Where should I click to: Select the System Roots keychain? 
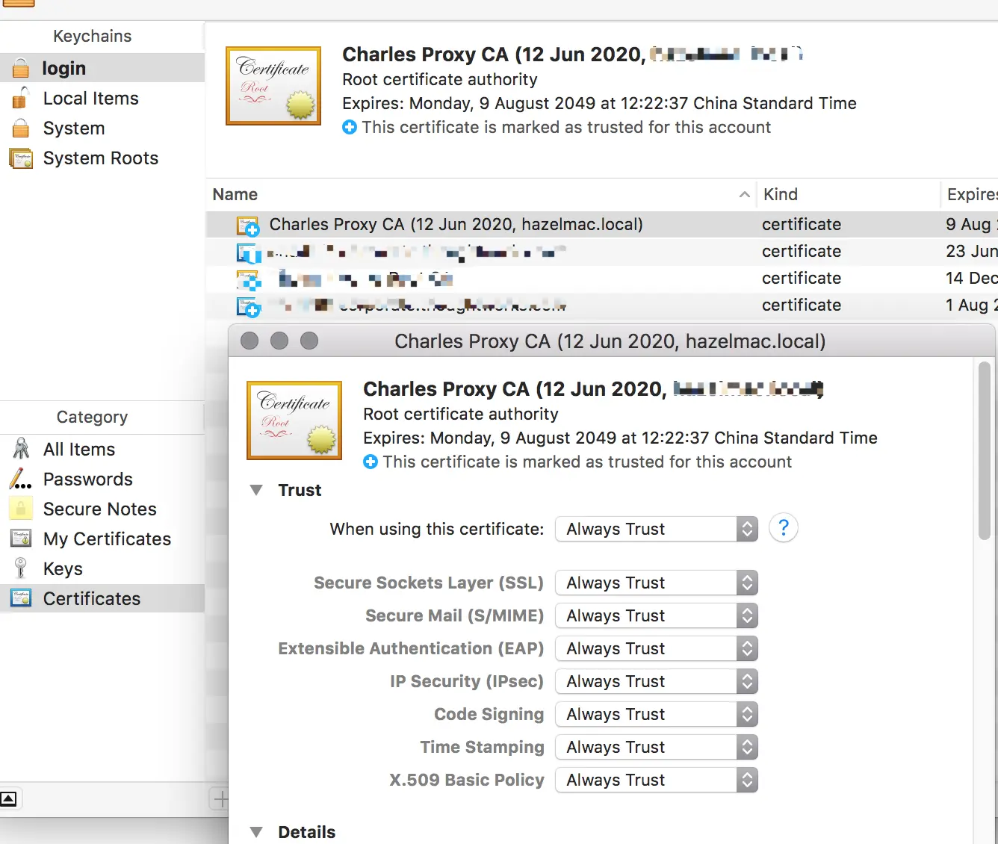point(102,158)
